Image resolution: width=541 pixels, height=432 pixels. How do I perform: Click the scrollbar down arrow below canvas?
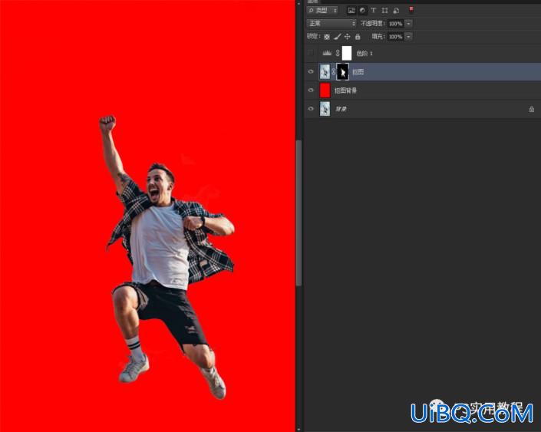pyautogui.click(x=299, y=429)
